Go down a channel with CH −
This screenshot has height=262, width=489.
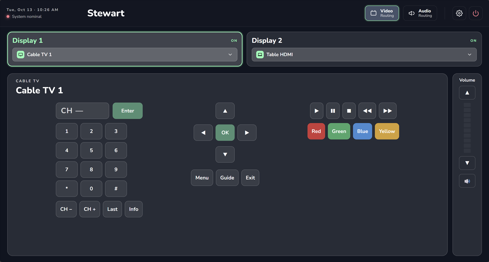[x=66, y=209]
